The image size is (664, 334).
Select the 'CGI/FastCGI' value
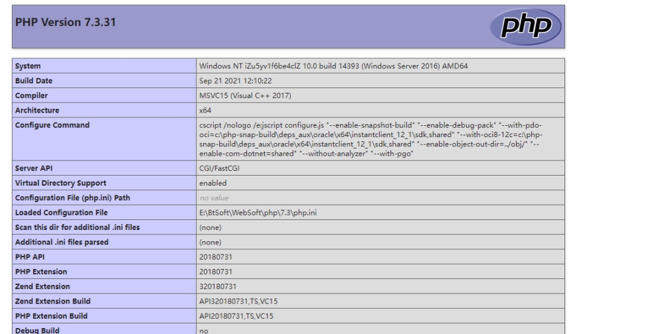tap(219, 168)
